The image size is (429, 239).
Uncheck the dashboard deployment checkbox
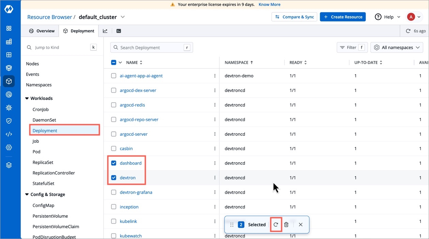(114, 163)
